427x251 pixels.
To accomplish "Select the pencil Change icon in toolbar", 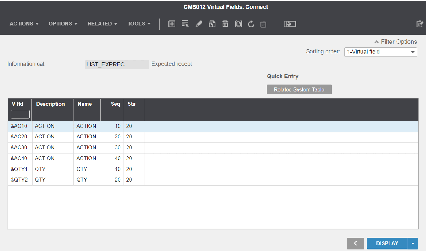I will [x=199, y=24].
